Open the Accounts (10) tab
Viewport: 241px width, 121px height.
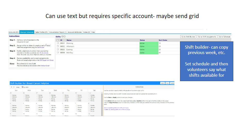(x=14, y=32)
